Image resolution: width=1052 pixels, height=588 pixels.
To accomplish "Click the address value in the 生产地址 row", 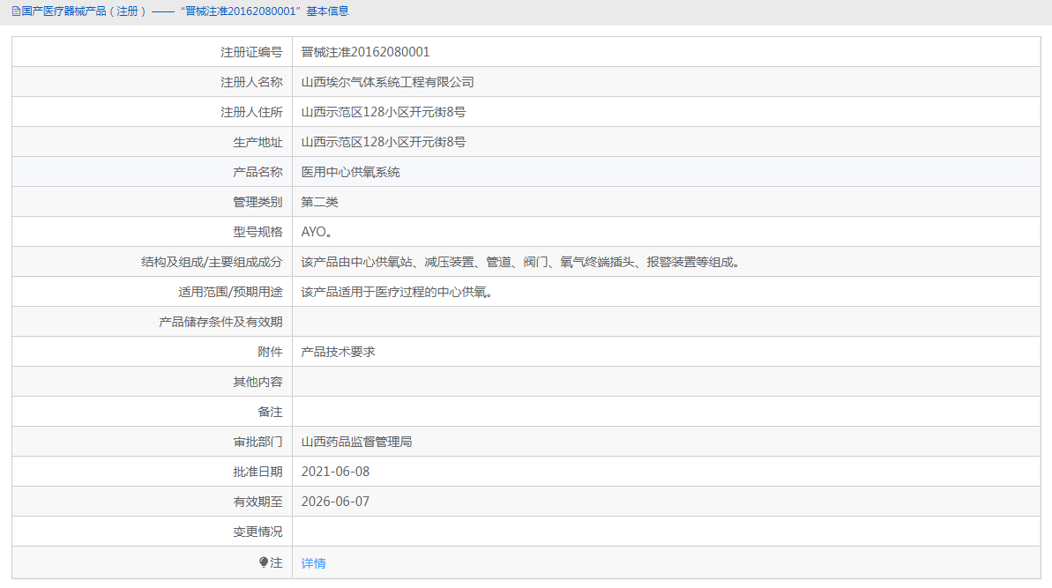I will [383, 142].
